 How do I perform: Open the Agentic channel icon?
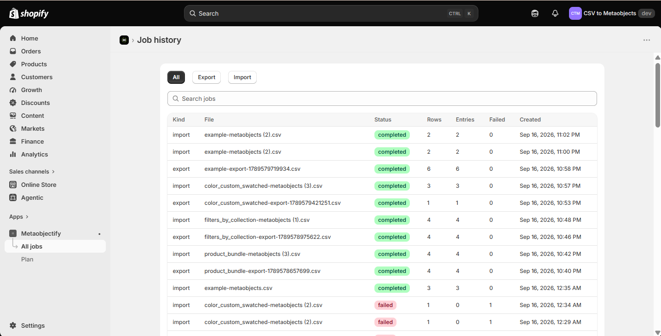pyautogui.click(x=13, y=197)
